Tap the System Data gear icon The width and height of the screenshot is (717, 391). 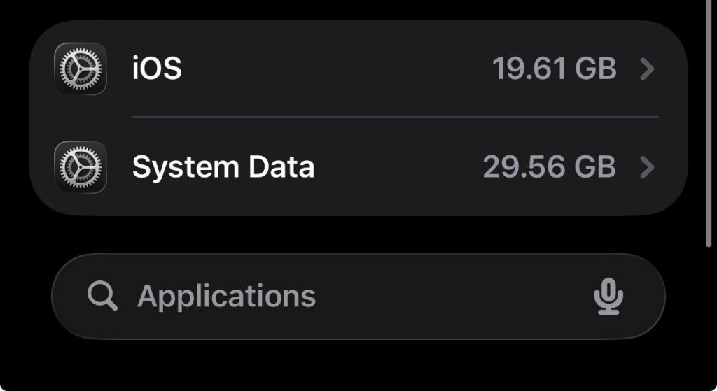pos(80,167)
